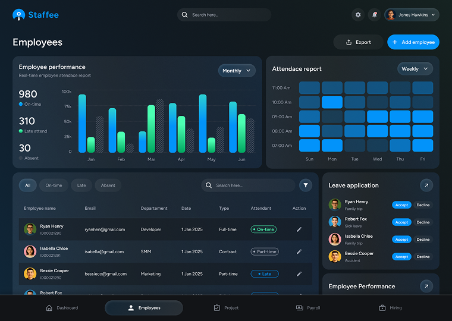
Task: Decline Ryan Henry's leave request
Action: (423, 205)
